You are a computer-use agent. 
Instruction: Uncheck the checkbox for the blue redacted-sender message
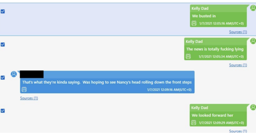(3, 78)
